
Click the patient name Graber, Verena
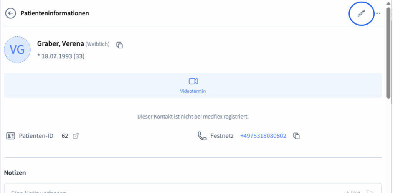60,44
